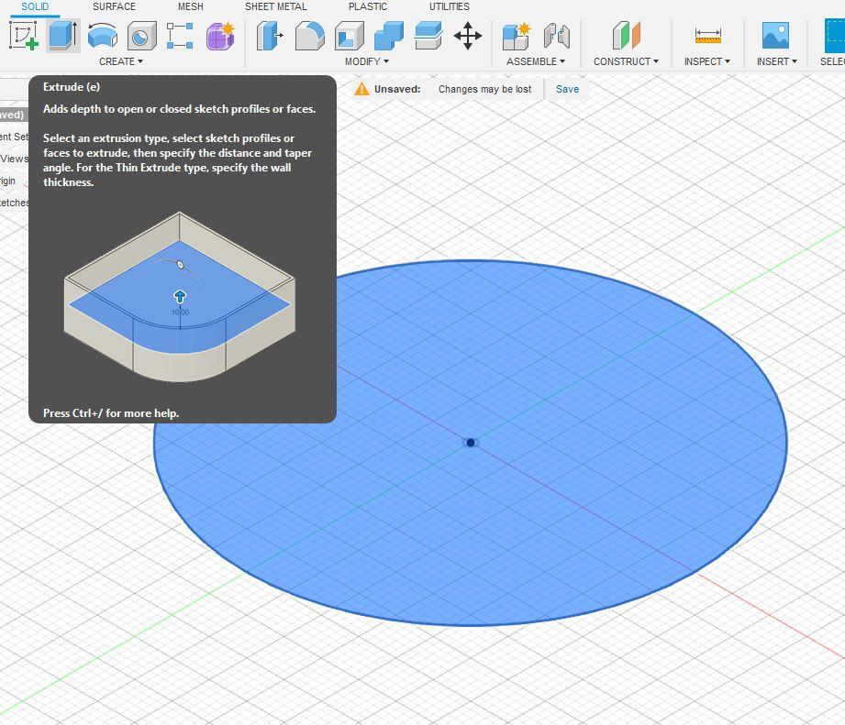
Task: Select the Shell tool
Action: [x=347, y=37]
